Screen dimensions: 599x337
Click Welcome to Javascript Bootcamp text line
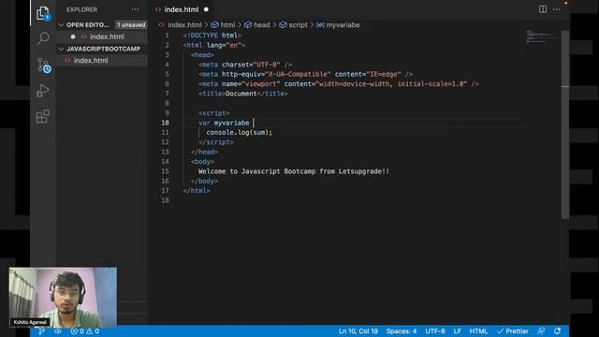tap(294, 171)
